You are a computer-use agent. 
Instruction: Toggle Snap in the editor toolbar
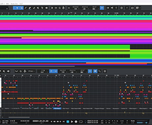point(90,71)
